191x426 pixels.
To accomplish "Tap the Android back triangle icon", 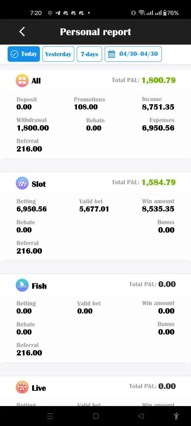I will pos(141,416).
